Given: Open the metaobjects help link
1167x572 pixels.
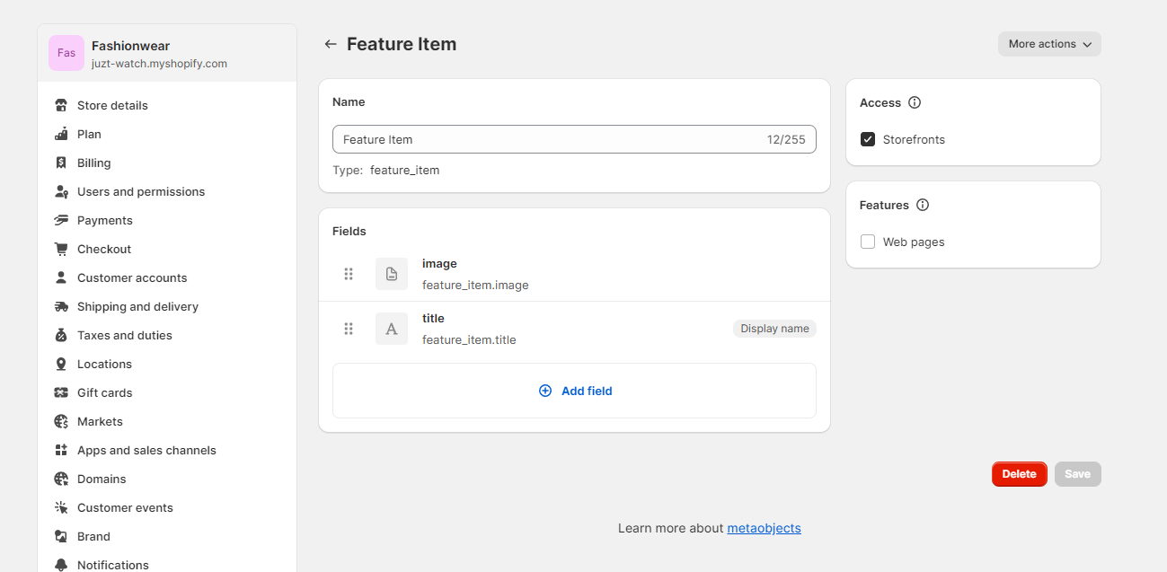Looking at the screenshot, I should click(764, 528).
